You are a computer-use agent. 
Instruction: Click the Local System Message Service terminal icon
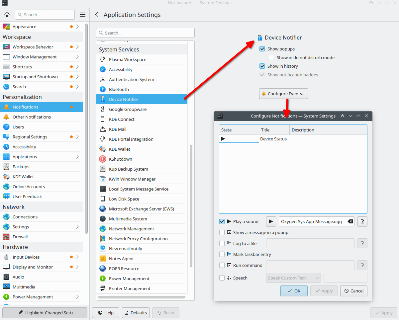(103, 189)
